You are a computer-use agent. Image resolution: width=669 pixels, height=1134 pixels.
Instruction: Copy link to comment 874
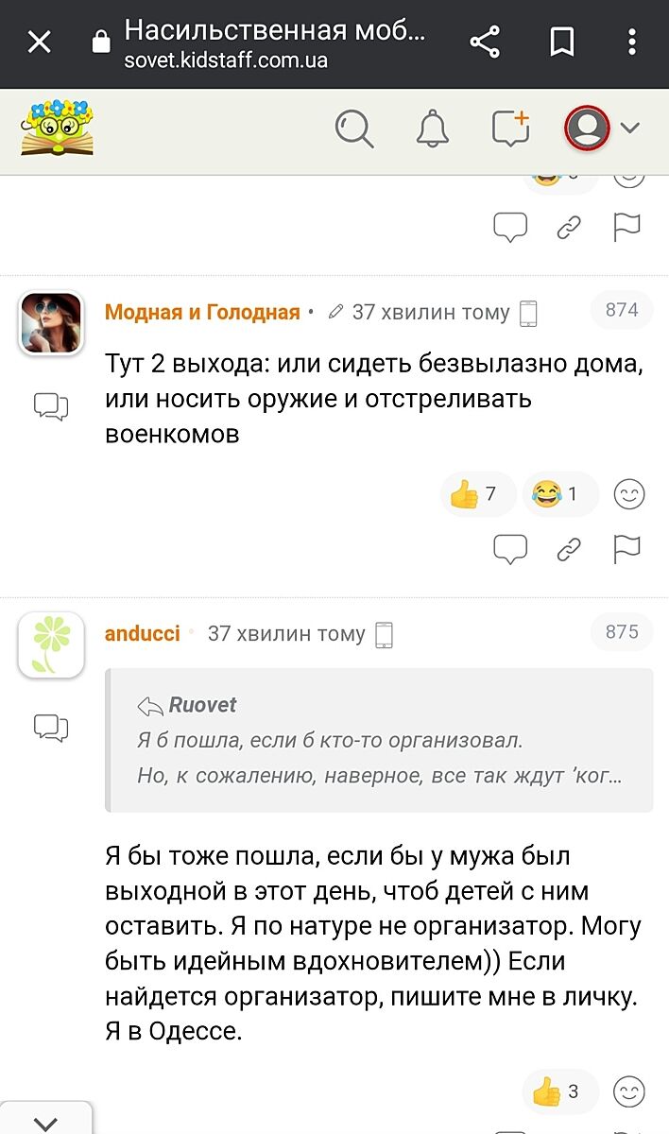(569, 548)
